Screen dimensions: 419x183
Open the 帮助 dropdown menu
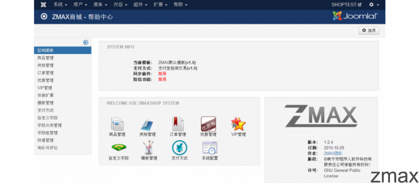[x=180, y=5]
